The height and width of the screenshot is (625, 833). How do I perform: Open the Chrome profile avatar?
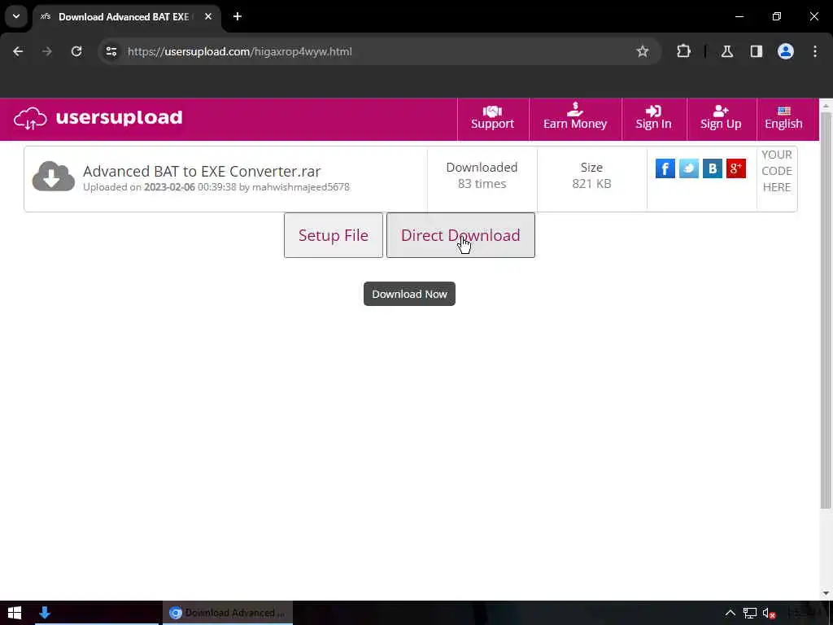[786, 51]
